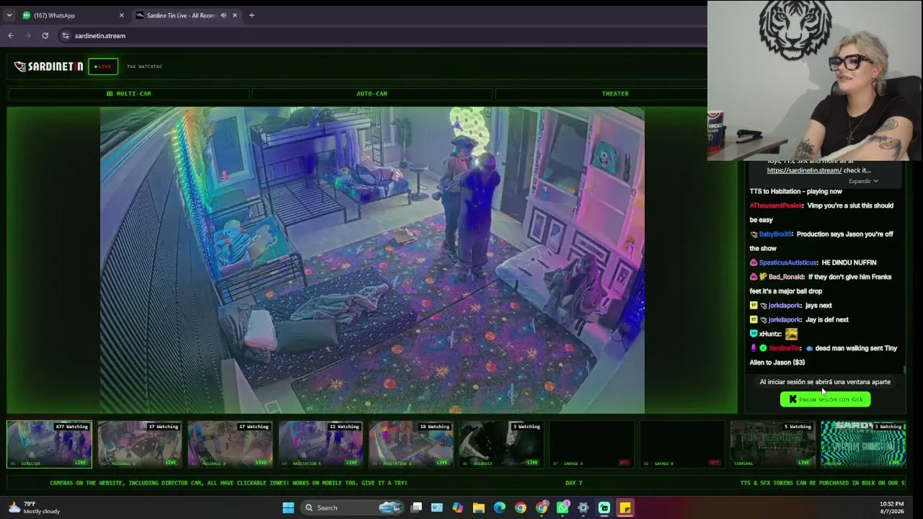Open the weather widget showing 79°F
The height and width of the screenshot is (519, 923).
tap(33, 507)
